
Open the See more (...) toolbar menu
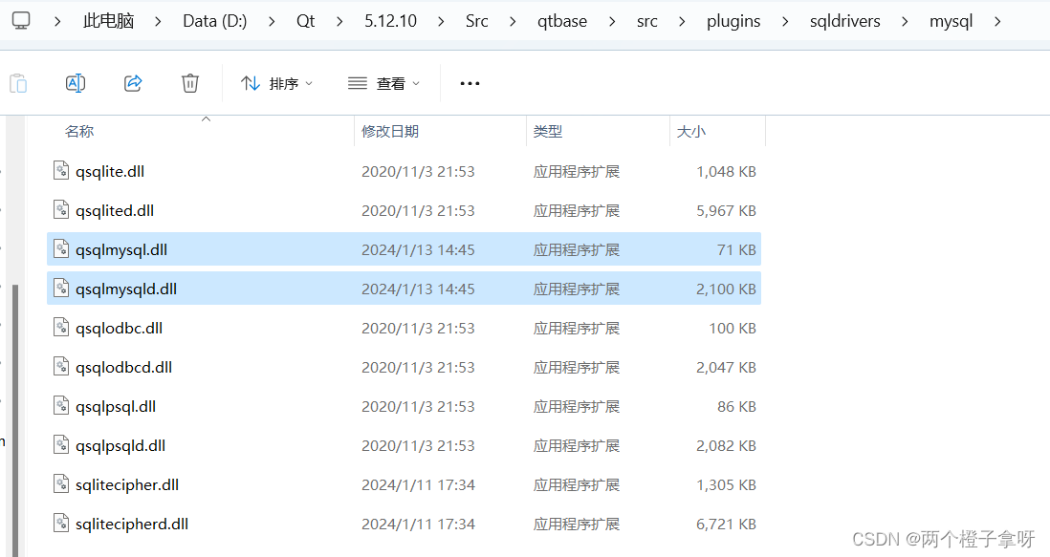coord(469,83)
